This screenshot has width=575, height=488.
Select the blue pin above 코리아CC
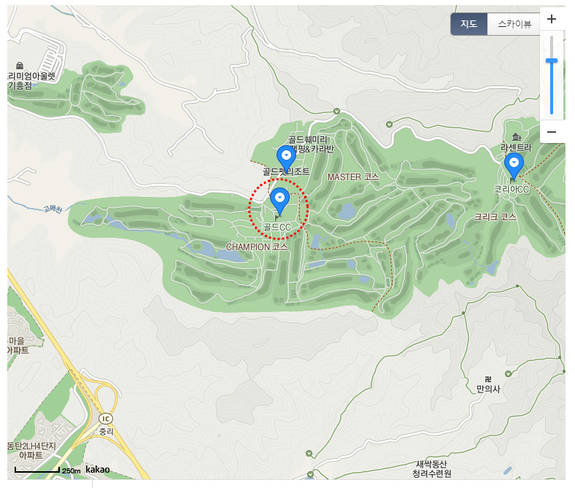coord(514,167)
